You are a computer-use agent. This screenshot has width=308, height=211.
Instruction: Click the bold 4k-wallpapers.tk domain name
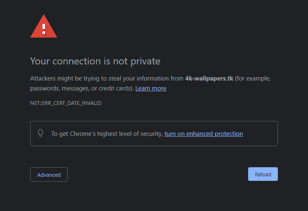point(209,78)
